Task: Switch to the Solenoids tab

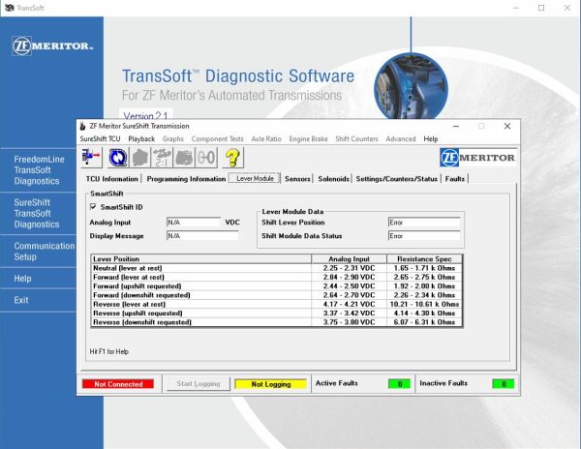Action: click(x=333, y=179)
